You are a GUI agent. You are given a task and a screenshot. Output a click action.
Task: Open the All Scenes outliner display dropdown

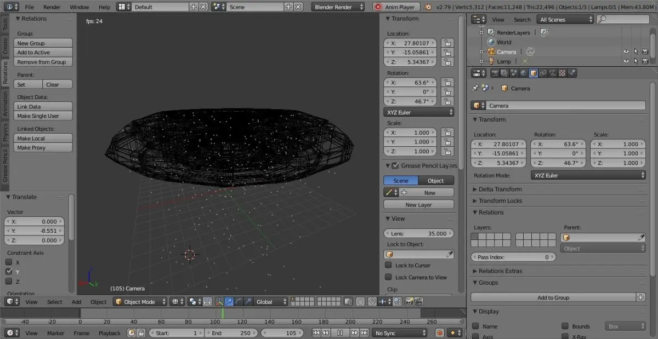click(566, 19)
